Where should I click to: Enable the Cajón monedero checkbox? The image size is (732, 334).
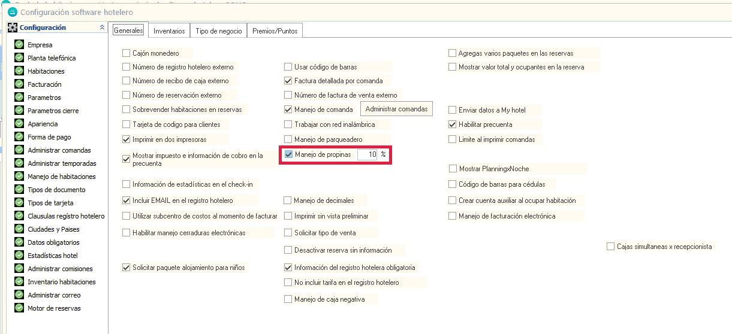coord(126,53)
